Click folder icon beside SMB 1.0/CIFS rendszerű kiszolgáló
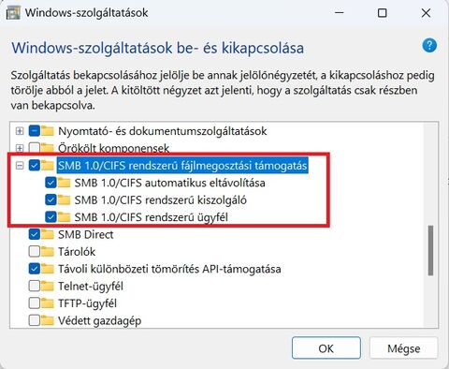The height and width of the screenshot is (369, 449). click(64, 199)
